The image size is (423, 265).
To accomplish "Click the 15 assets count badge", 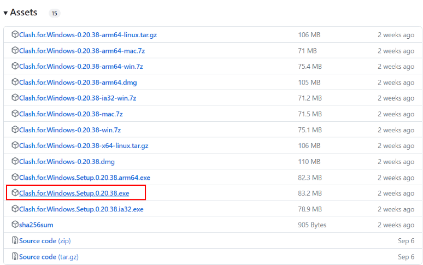I will coord(55,13).
